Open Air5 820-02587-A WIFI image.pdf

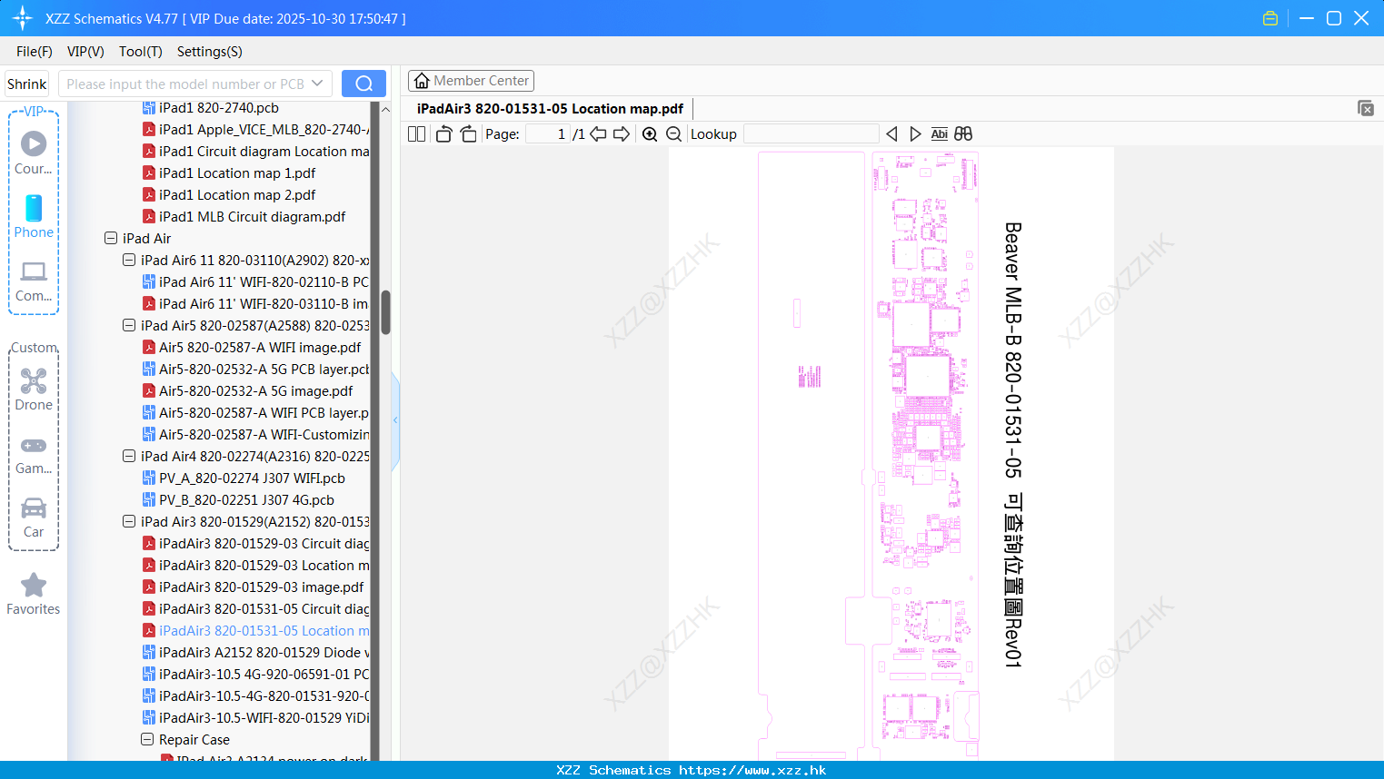(x=260, y=348)
